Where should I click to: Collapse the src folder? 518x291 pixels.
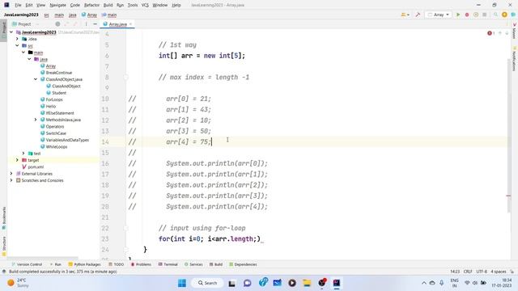tap(17, 45)
